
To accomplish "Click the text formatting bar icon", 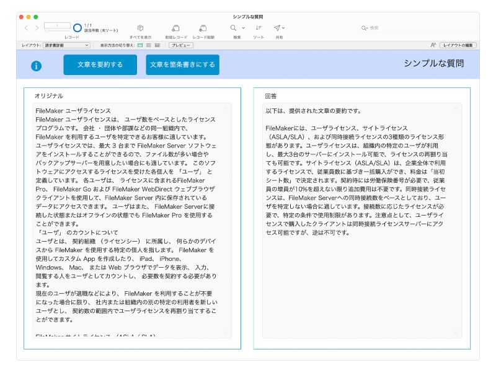I will [x=433, y=45].
